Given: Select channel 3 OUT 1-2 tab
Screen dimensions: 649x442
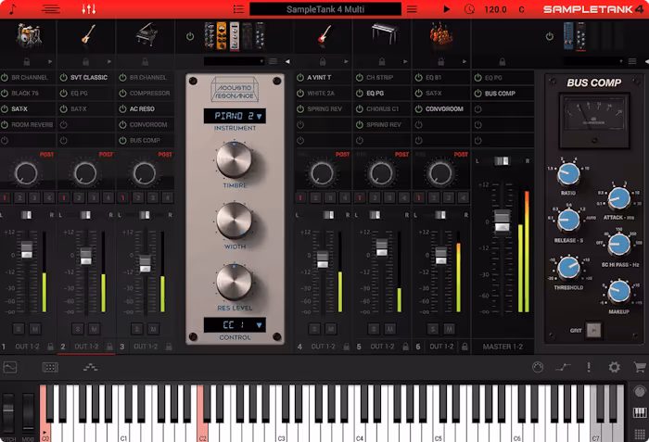Looking at the screenshot, I should tap(146, 347).
